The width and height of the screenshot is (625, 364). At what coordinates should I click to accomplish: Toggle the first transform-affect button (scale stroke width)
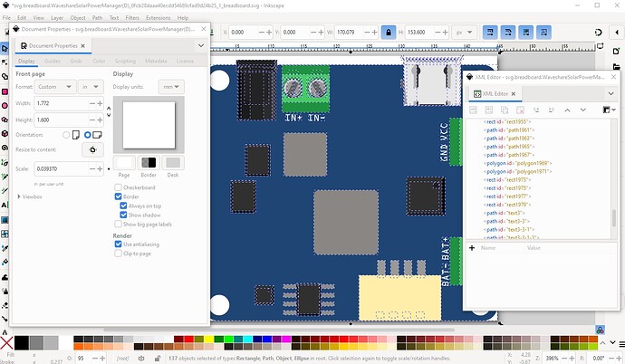coord(490,33)
